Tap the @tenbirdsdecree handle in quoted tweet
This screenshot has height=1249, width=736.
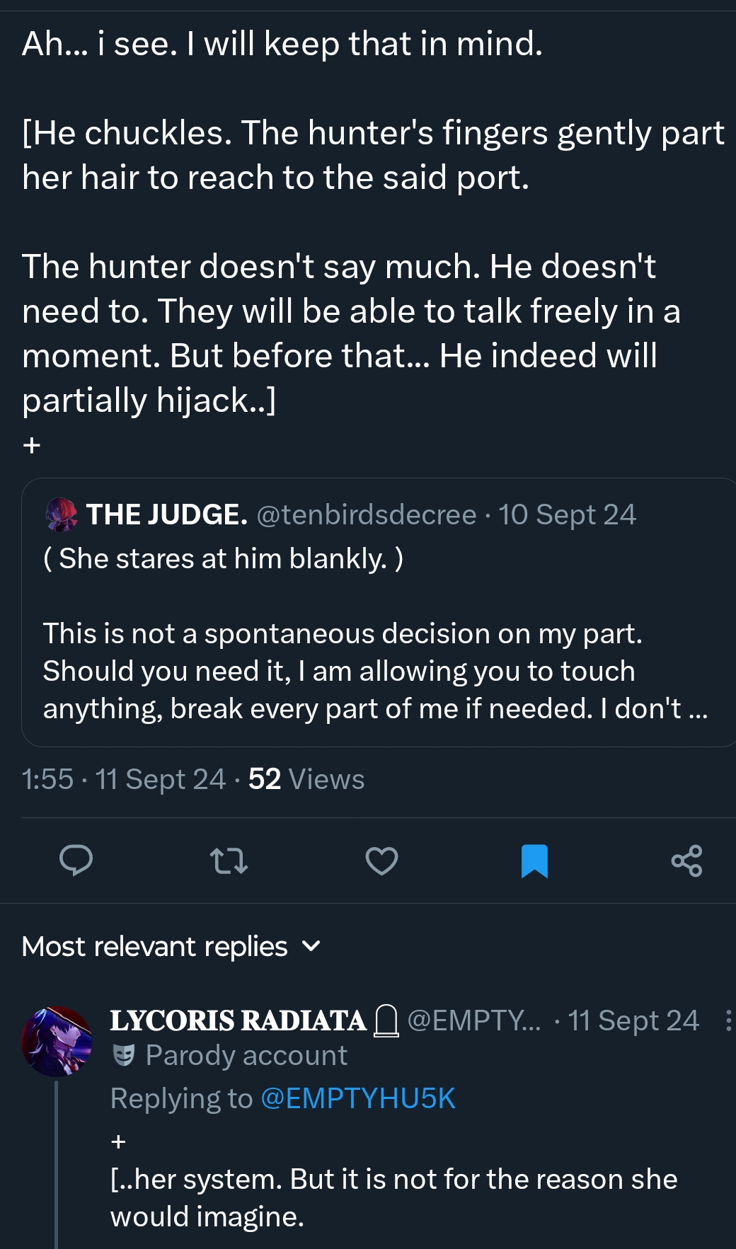click(x=366, y=514)
